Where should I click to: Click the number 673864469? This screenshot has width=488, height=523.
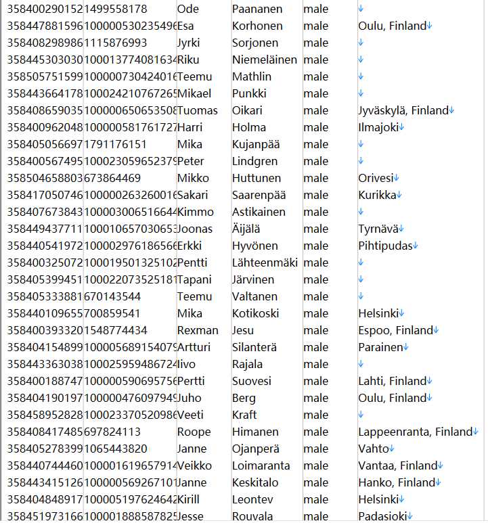(112, 178)
